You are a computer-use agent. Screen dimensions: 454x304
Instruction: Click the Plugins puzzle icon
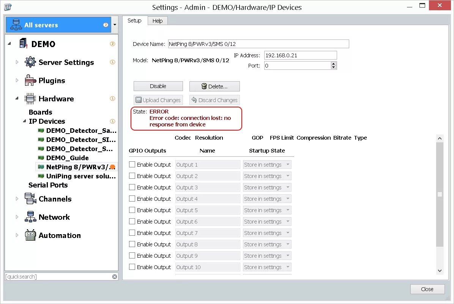pyautogui.click(x=30, y=80)
